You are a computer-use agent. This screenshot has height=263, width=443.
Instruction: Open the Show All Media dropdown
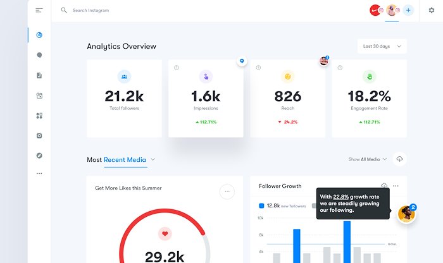tap(367, 159)
